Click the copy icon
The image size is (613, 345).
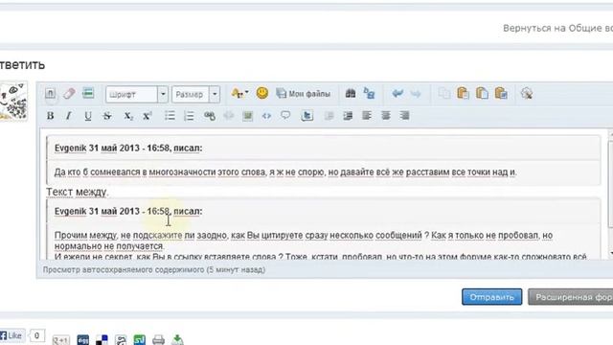[444, 94]
